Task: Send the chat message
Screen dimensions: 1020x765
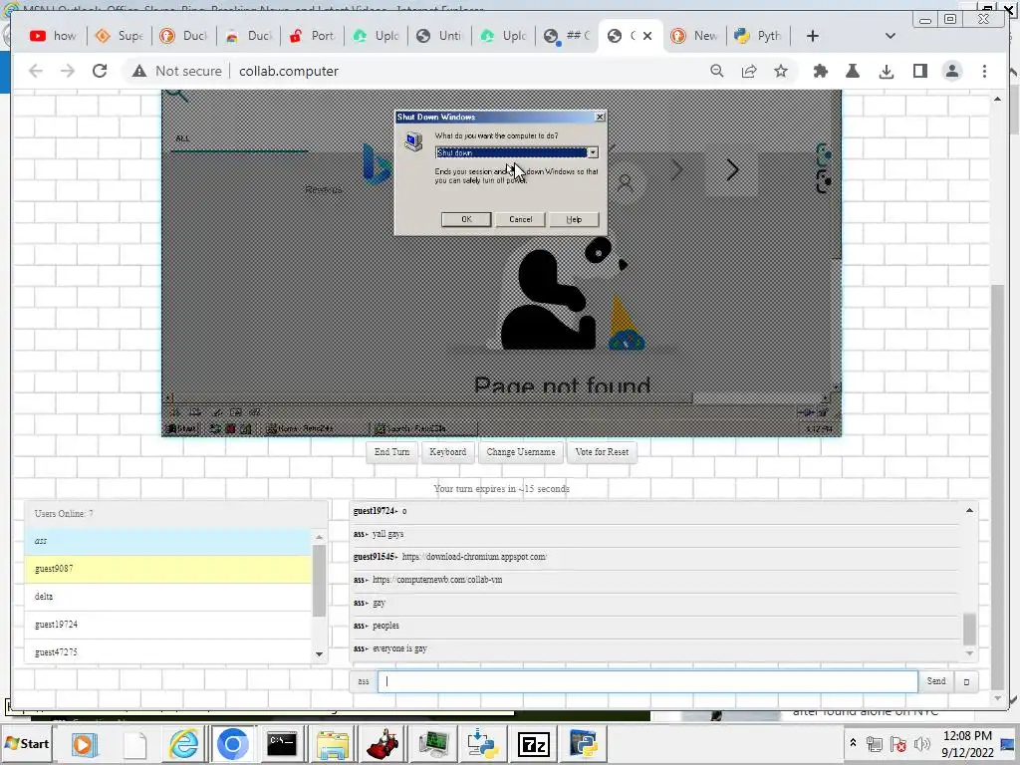Action: pyautogui.click(x=936, y=681)
